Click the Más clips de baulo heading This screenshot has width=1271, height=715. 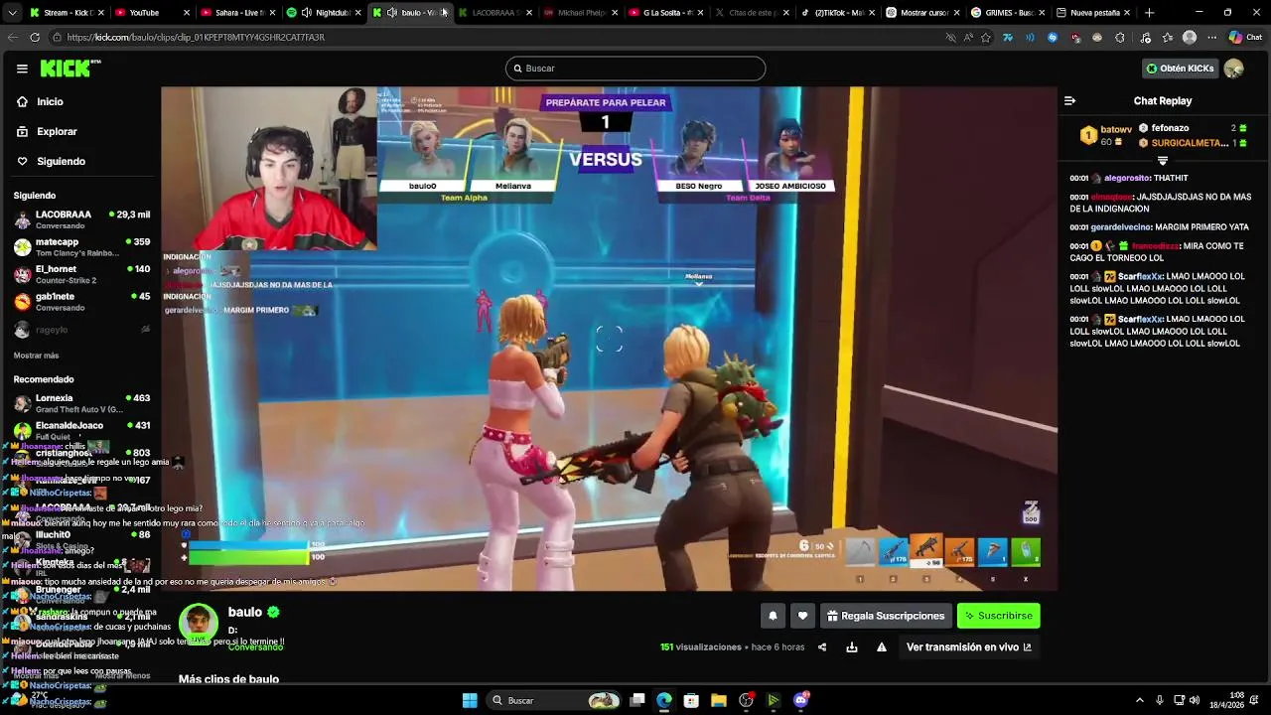[228, 679]
